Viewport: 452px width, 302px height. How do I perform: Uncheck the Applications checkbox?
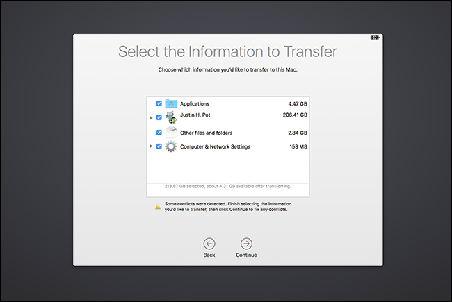click(159, 103)
